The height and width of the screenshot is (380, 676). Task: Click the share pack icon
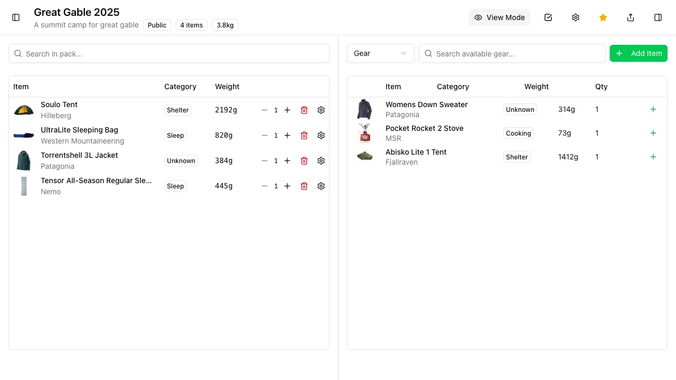pyautogui.click(x=631, y=17)
